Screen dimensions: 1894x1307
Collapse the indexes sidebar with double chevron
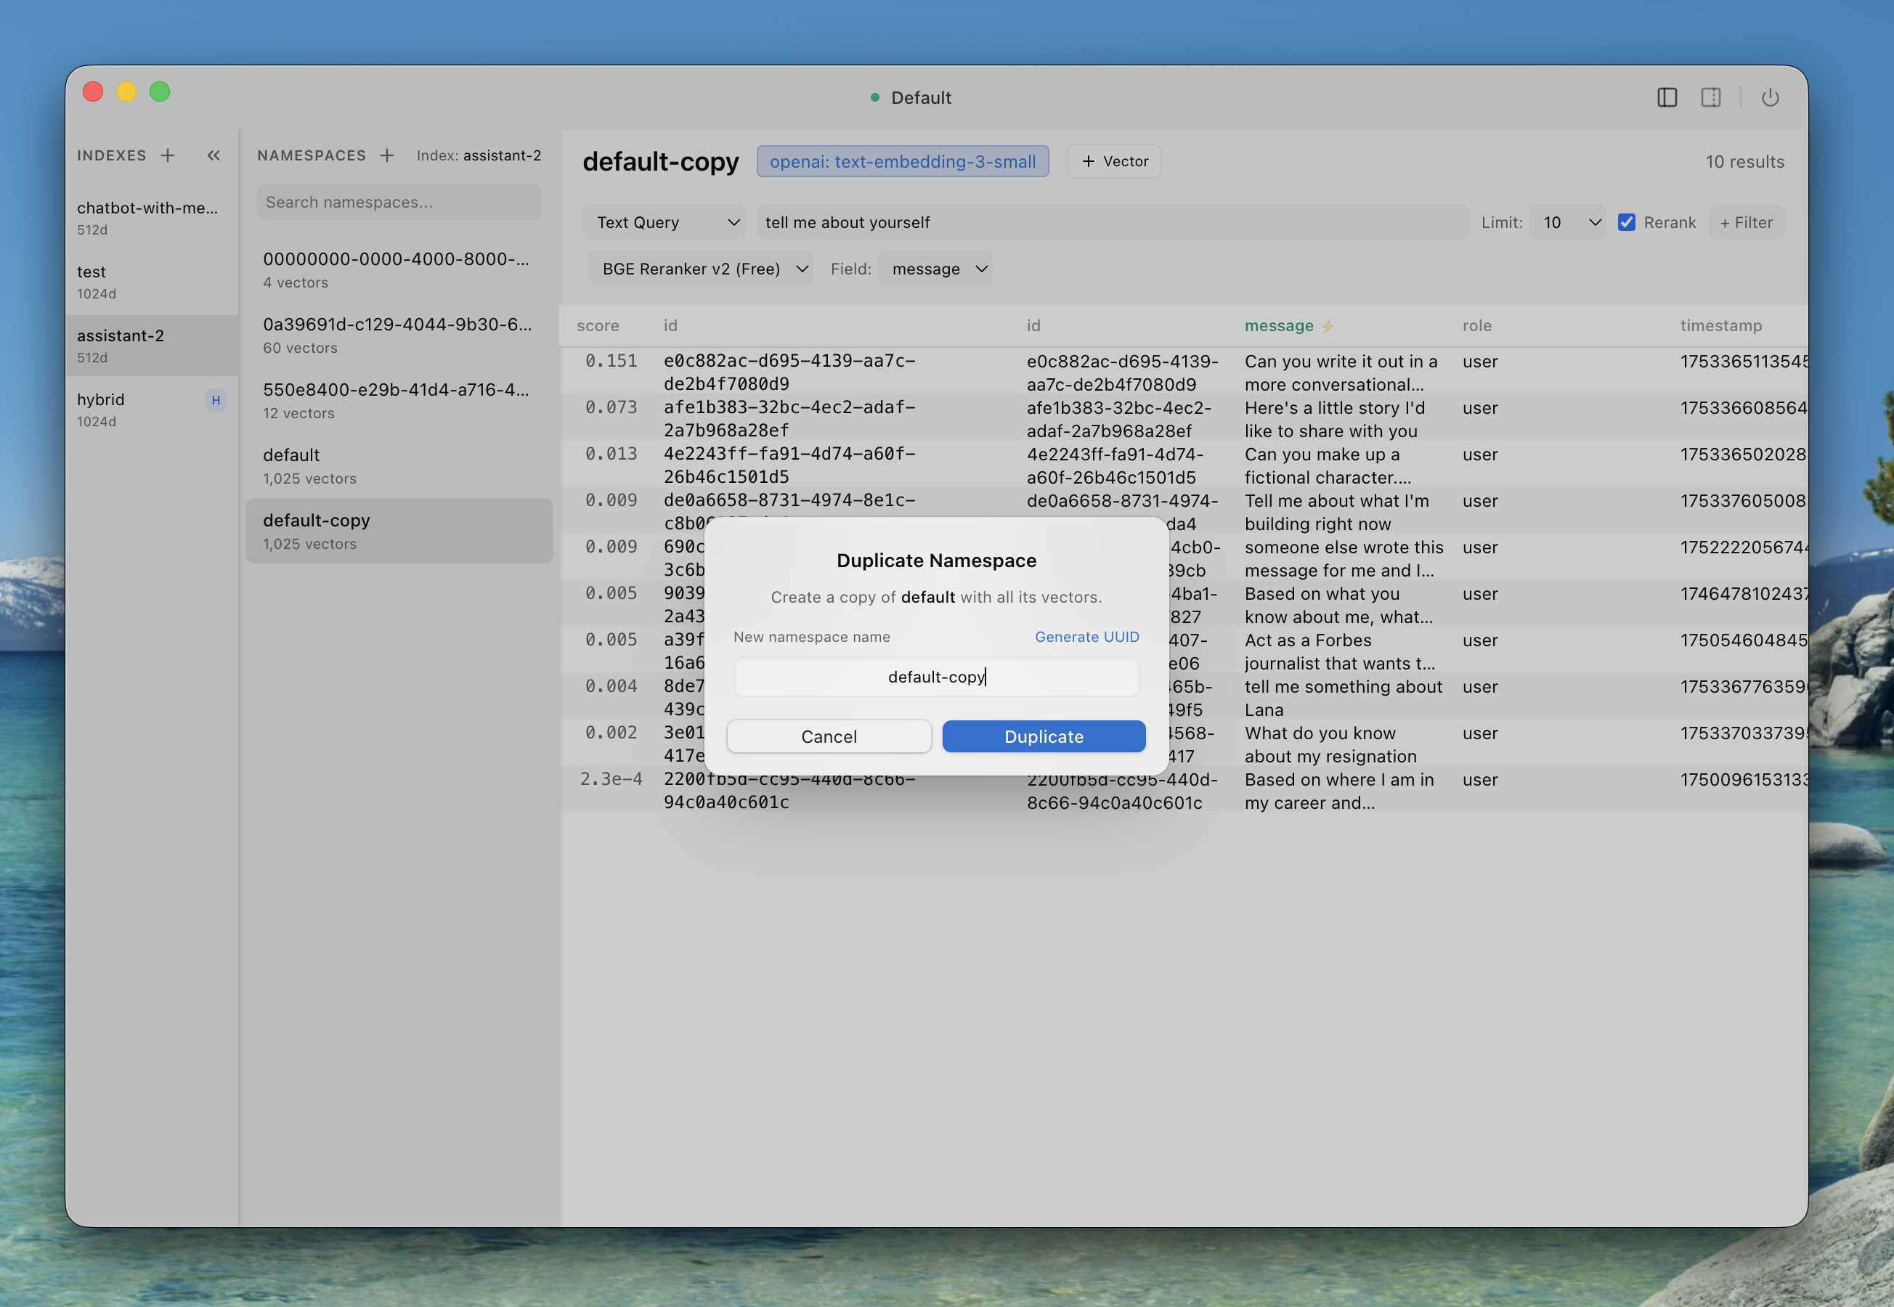click(x=214, y=155)
